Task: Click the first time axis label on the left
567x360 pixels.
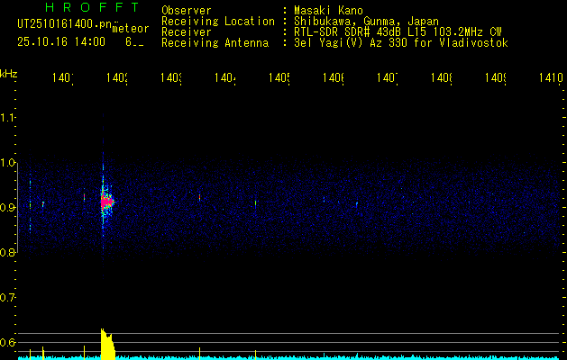Action: [62, 79]
